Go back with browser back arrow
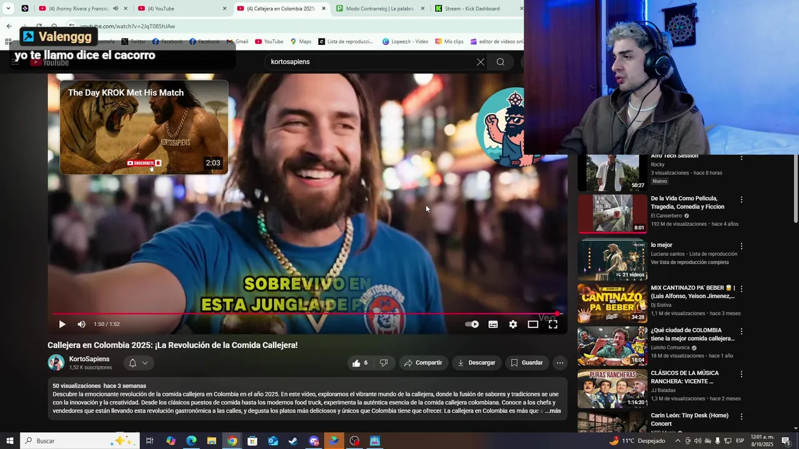 [x=9, y=26]
